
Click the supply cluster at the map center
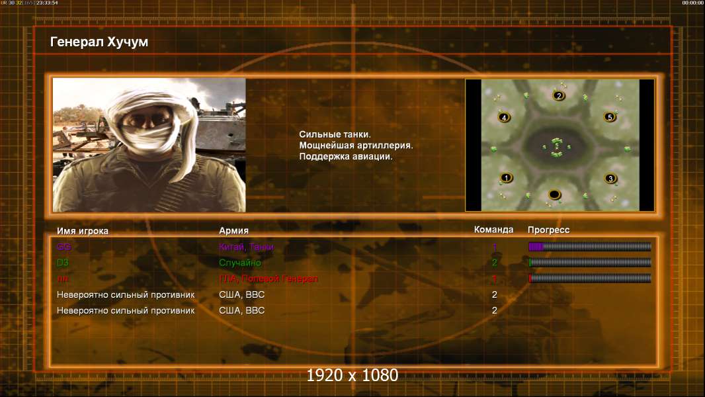pos(557,148)
